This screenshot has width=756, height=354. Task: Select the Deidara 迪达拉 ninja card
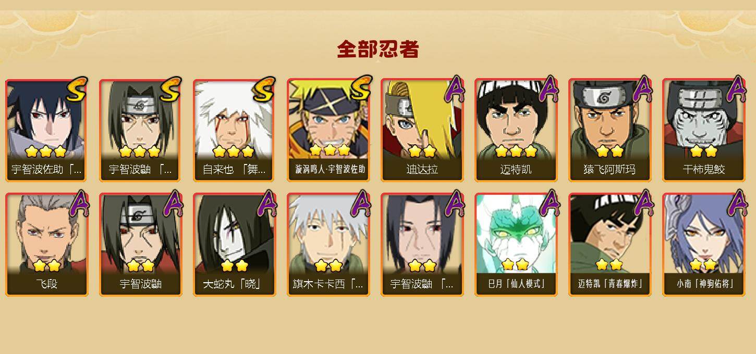(x=422, y=130)
